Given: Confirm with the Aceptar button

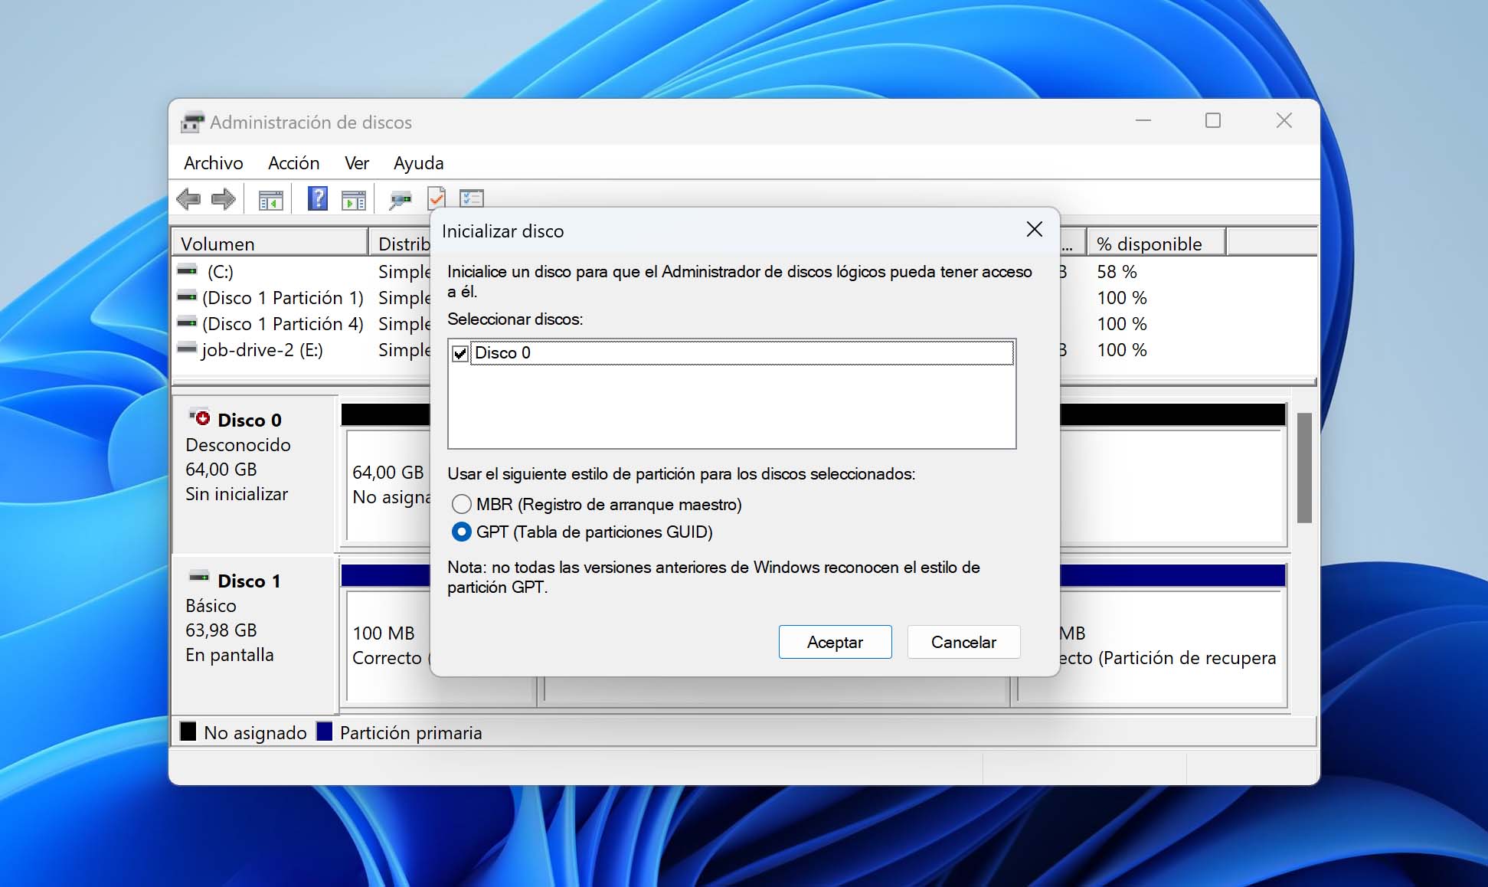Looking at the screenshot, I should (835, 642).
